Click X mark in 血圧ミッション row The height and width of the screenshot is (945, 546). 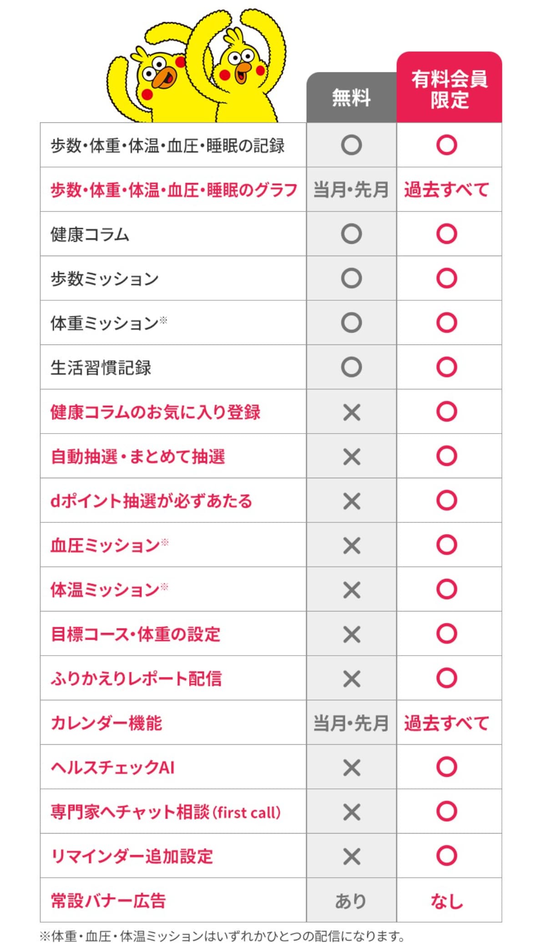tap(351, 545)
